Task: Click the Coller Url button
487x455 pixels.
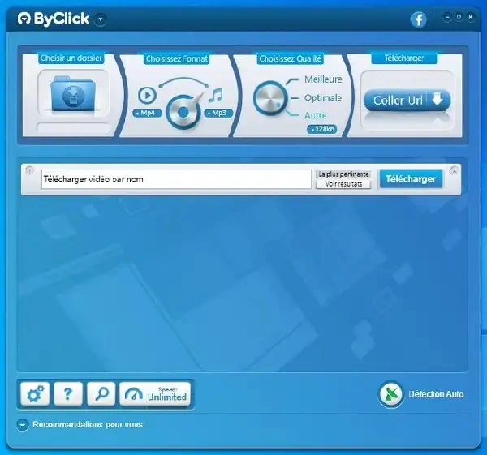Action: click(x=406, y=101)
